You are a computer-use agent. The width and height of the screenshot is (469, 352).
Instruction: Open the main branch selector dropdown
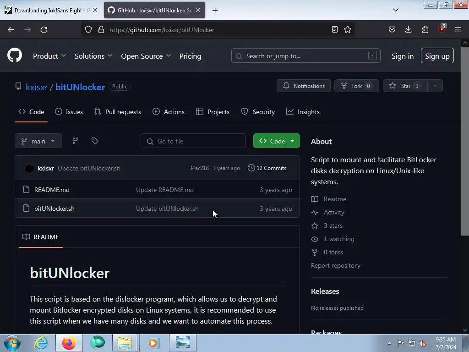[38, 141]
